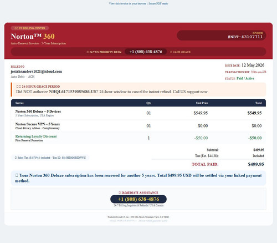This screenshot has width=277, height=243.
Task: Click the invoice number #NRT-43107711
Action: click(245, 37)
